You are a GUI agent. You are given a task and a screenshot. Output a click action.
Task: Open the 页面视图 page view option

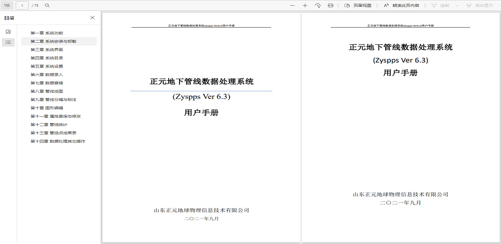358,5
